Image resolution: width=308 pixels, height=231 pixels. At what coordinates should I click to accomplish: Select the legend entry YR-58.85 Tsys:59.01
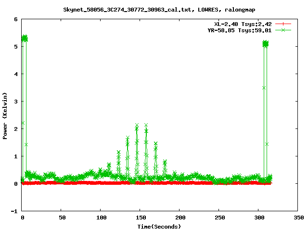(x=240, y=30)
